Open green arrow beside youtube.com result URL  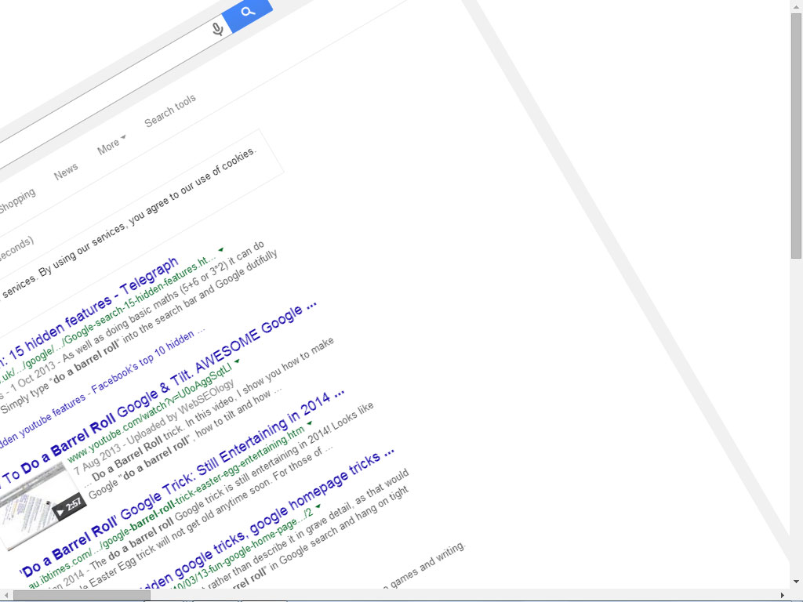pos(238,361)
